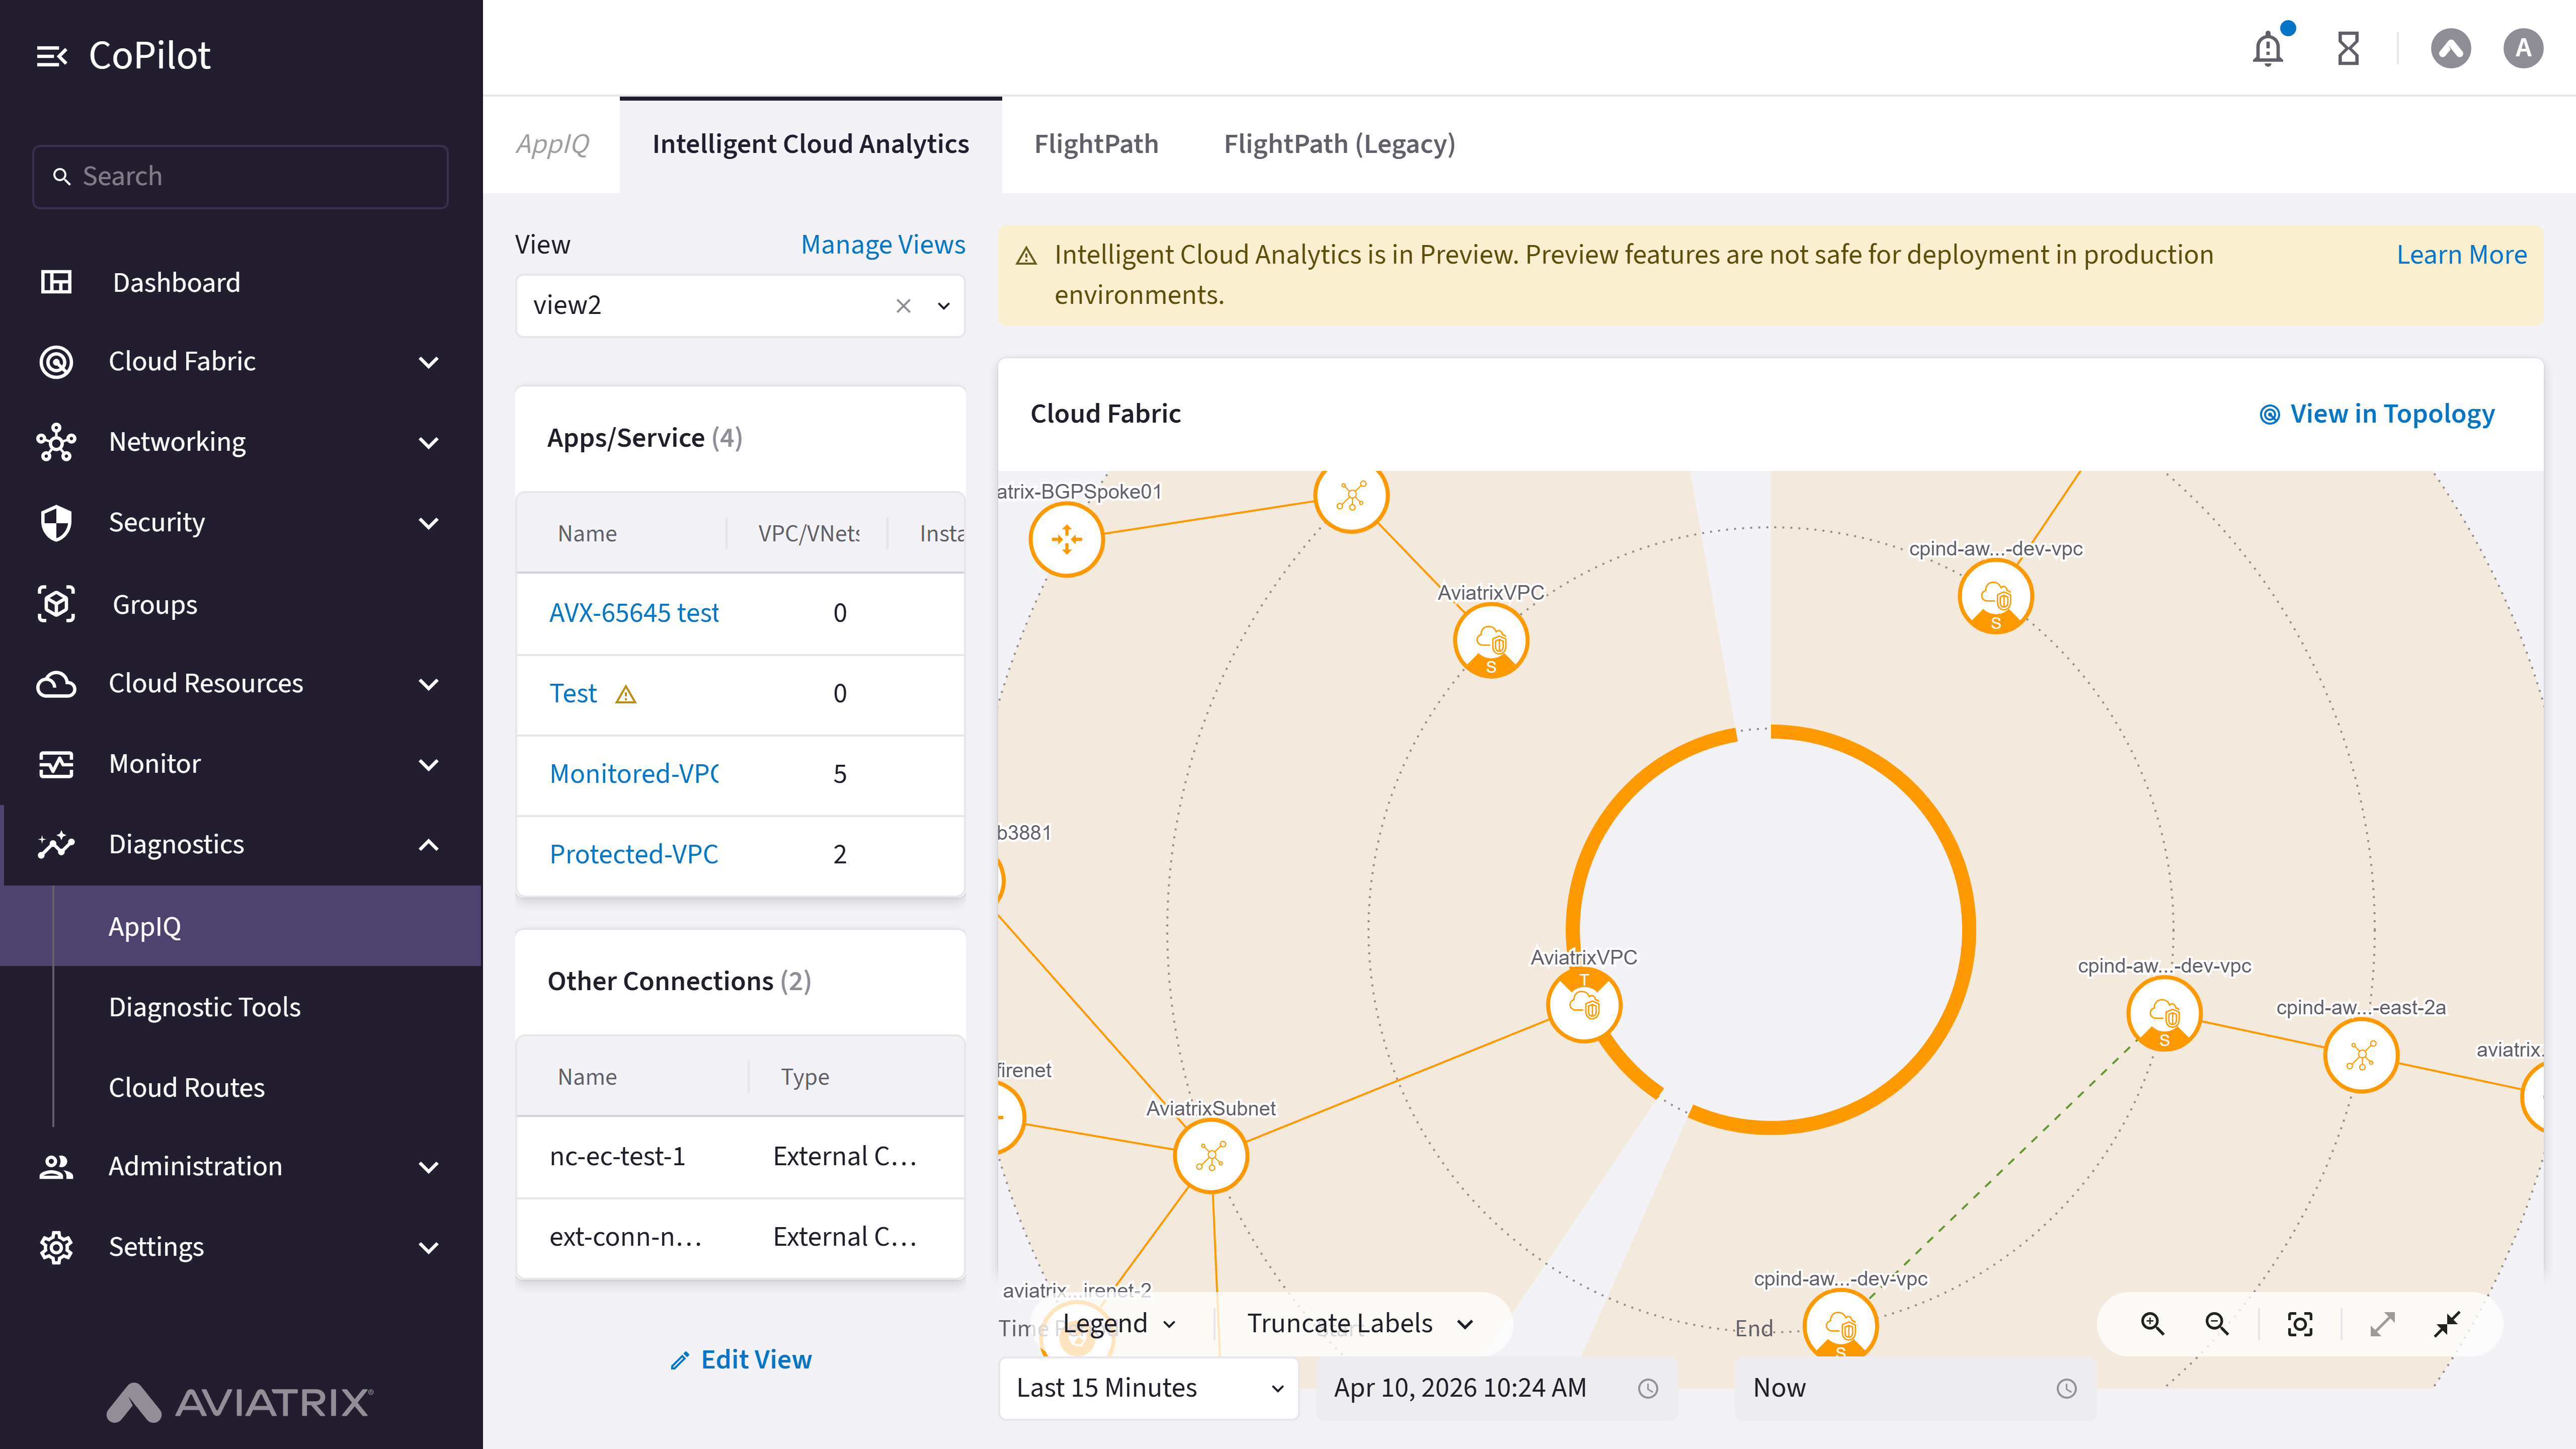Click the AviatrixSubnet gateway node
The image size is (2576, 1449).
(x=1210, y=1156)
